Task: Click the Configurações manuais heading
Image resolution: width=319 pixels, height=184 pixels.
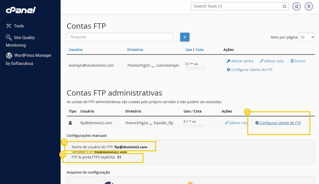Action: (x=87, y=136)
